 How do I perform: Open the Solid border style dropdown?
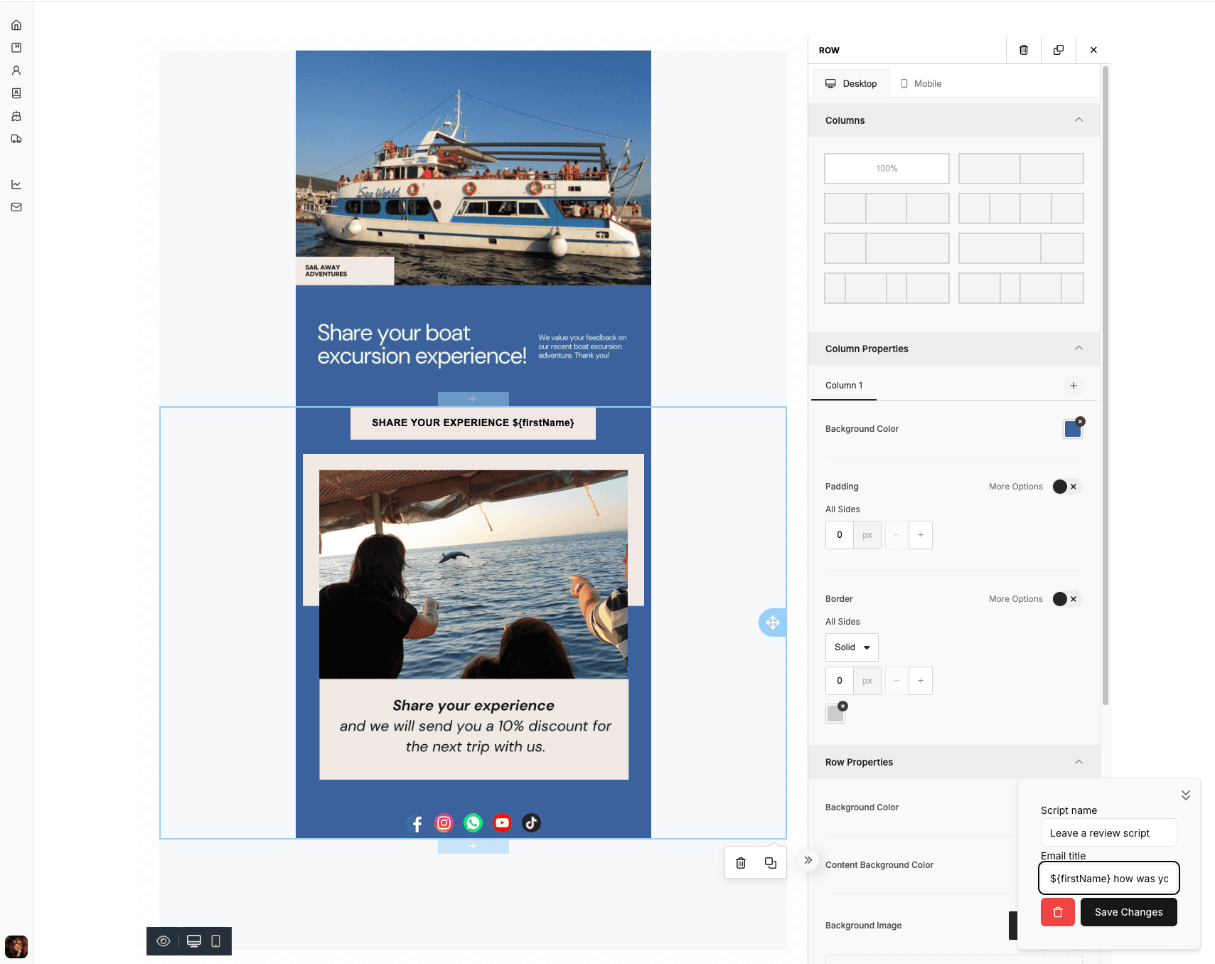(852, 647)
